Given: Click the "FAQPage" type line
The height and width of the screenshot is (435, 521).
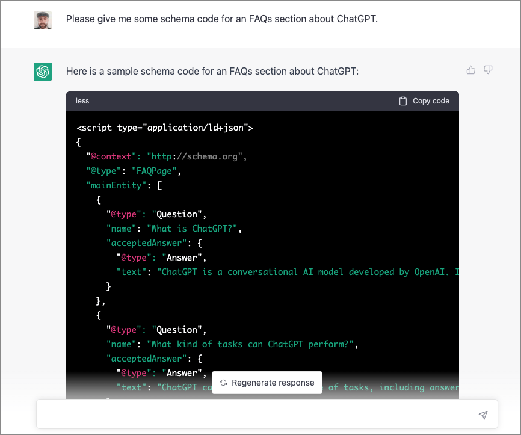Looking at the screenshot, I should point(134,171).
